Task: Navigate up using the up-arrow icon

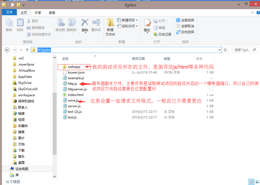Action: [x=27, y=50]
